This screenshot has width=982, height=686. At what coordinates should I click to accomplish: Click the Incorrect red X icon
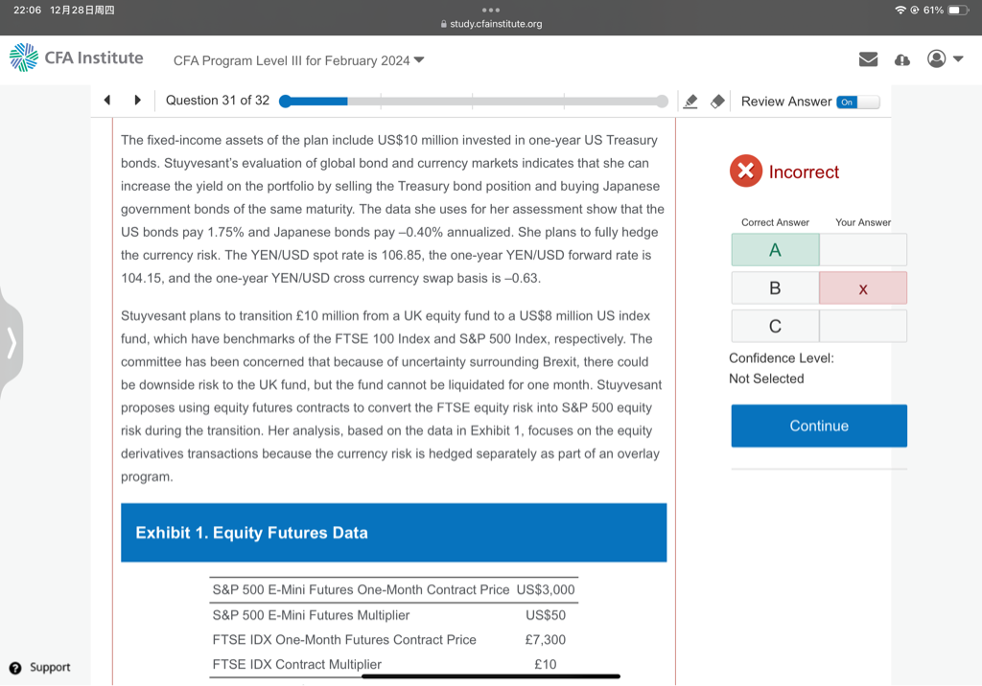click(745, 171)
